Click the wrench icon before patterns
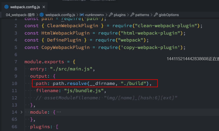The height and width of the screenshot is (131, 219). 132,14
